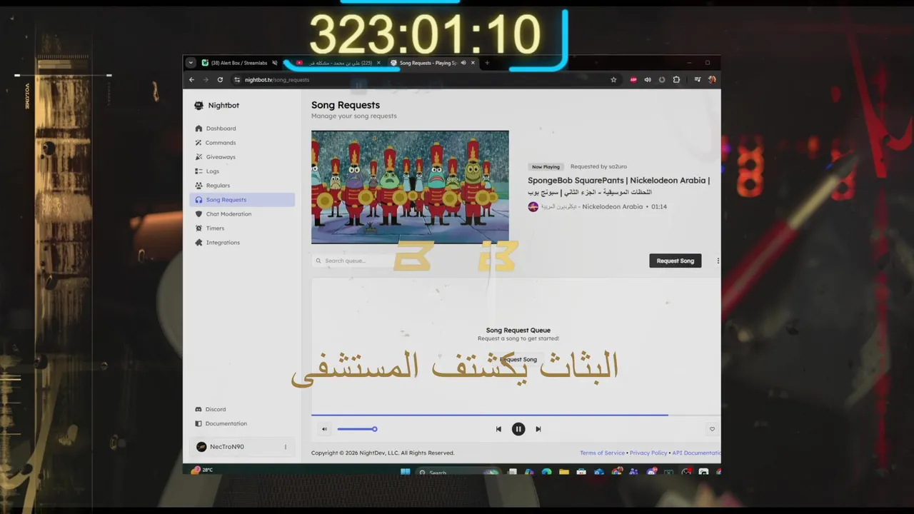Switch to the Alert Box / Streamlabs tab
The height and width of the screenshot is (514, 914).
pyautogui.click(x=239, y=63)
